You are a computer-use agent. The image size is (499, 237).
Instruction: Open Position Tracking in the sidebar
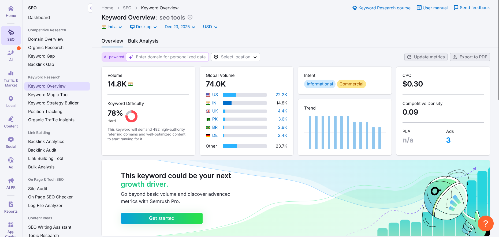click(x=45, y=112)
